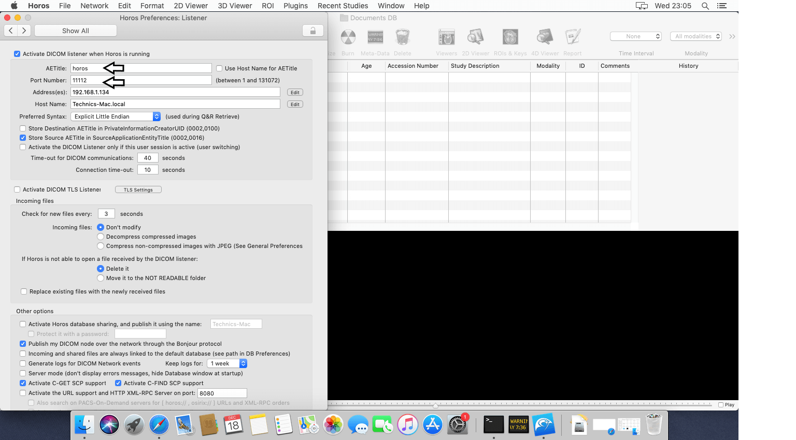Open Viewers from the database toolbar
This screenshot has height=440, width=796.
[446, 37]
